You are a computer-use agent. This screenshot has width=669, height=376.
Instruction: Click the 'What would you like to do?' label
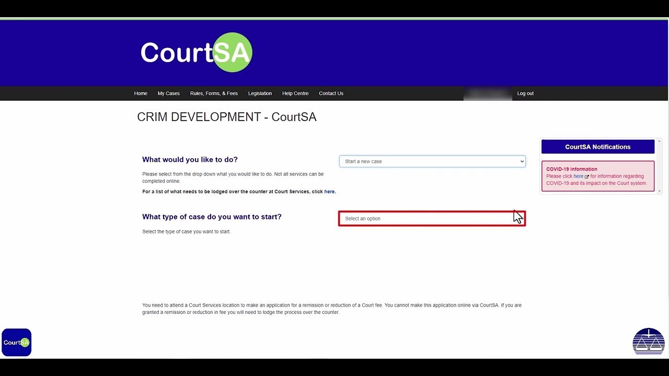[190, 160]
